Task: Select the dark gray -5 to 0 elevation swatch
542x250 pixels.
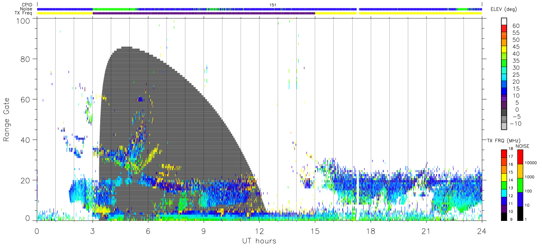Action: coord(504,113)
